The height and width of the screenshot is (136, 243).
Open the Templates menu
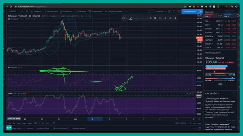[x=80, y=11]
